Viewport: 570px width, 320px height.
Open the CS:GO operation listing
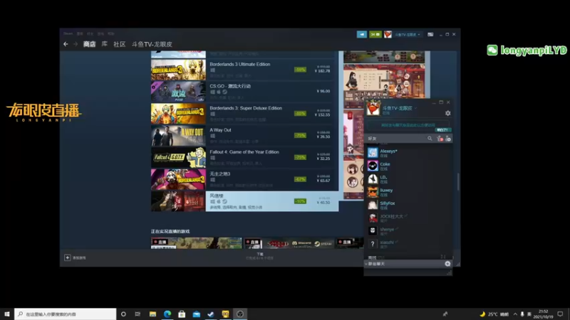[243, 92]
